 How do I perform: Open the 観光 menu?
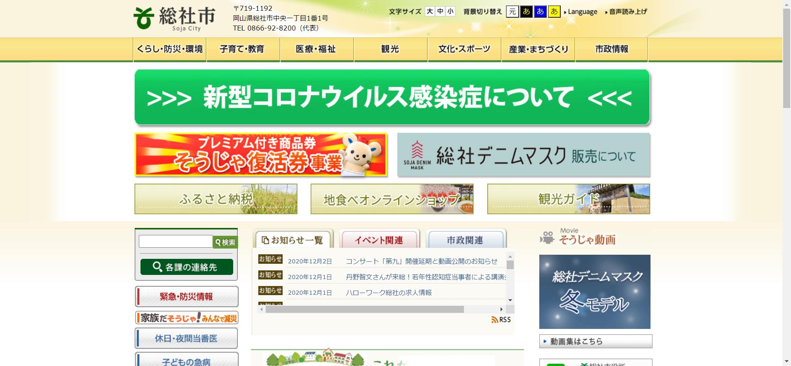coord(391,49)
